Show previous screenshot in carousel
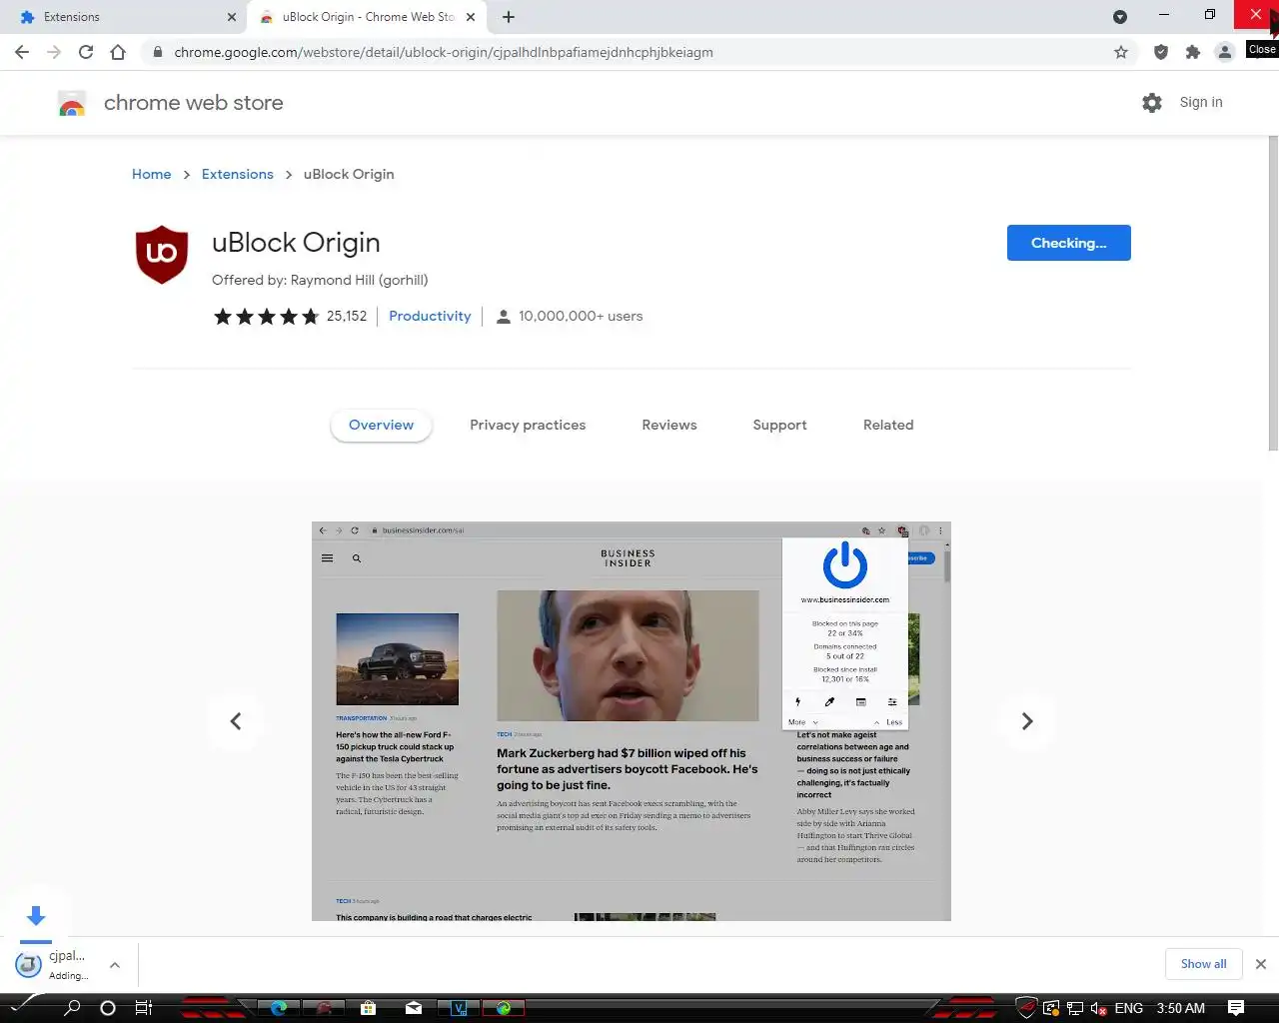The height and width of the screenshot is (1023, 1279). click(x=236, y=721)
